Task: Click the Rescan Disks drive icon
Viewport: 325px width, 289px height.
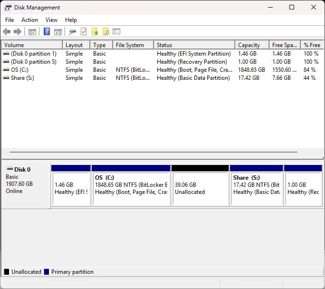Action: point(72,32)
